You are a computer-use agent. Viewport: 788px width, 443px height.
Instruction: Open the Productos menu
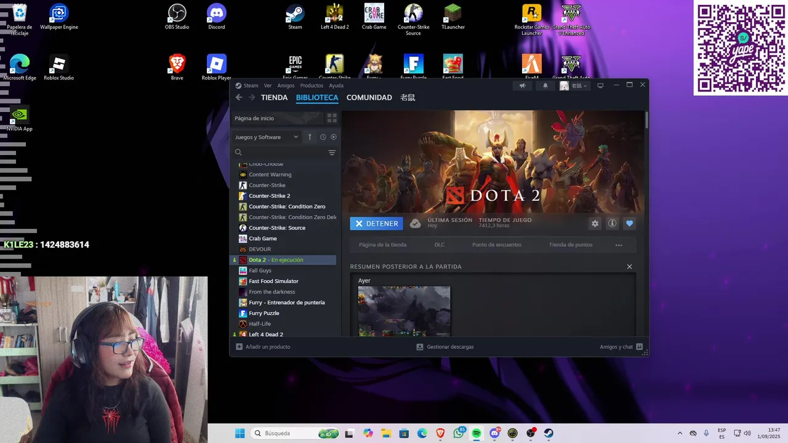coord(312,86)
